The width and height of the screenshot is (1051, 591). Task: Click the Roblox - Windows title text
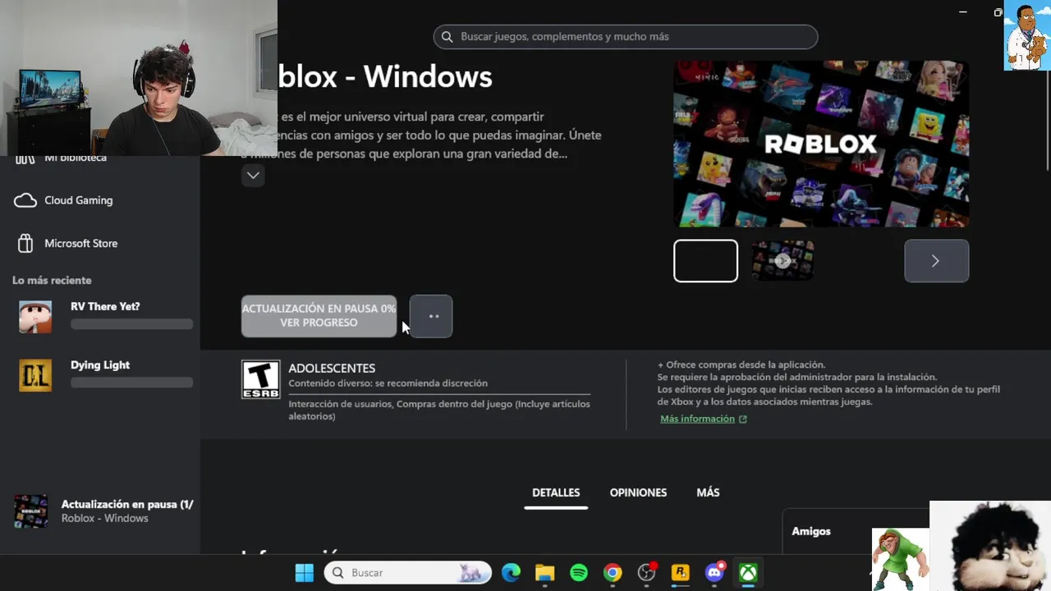coord(385,77)
